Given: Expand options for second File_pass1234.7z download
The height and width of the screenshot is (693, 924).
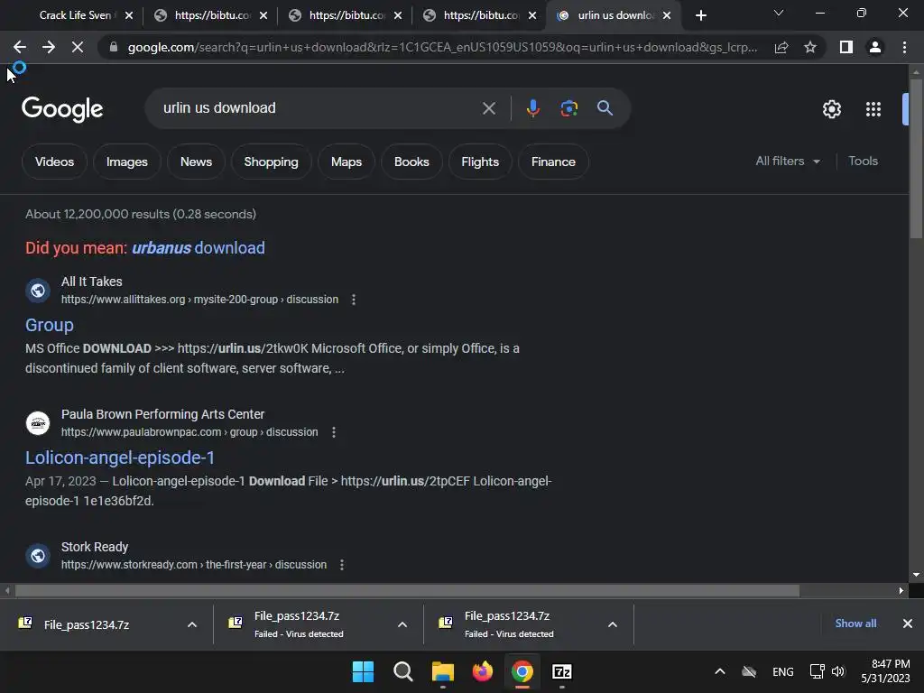Looking at the screenshot, I should pos(402,624).
